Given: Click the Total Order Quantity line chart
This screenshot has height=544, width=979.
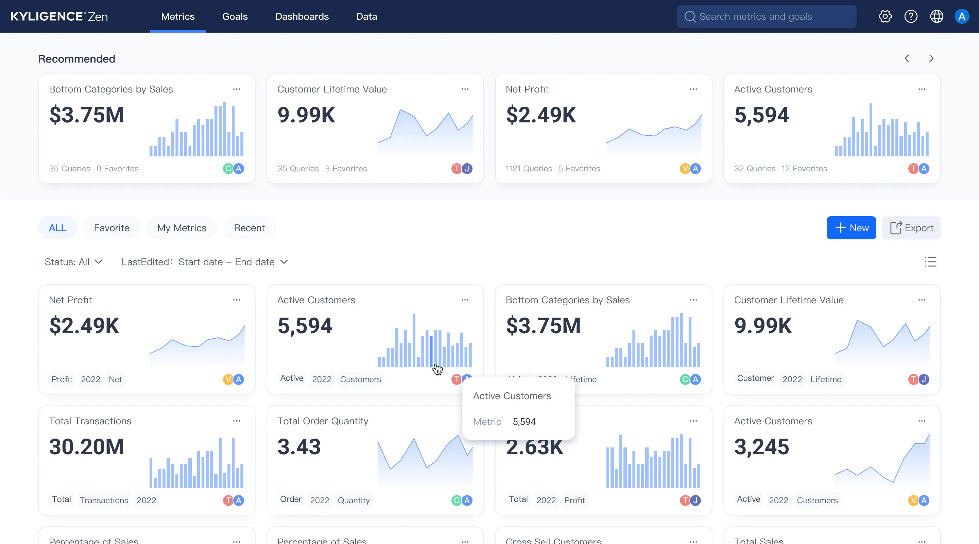Looking at the screenshot, I should [425, 461].
